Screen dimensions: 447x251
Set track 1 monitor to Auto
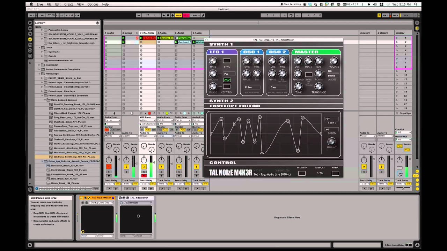click(x=112, y=130)
